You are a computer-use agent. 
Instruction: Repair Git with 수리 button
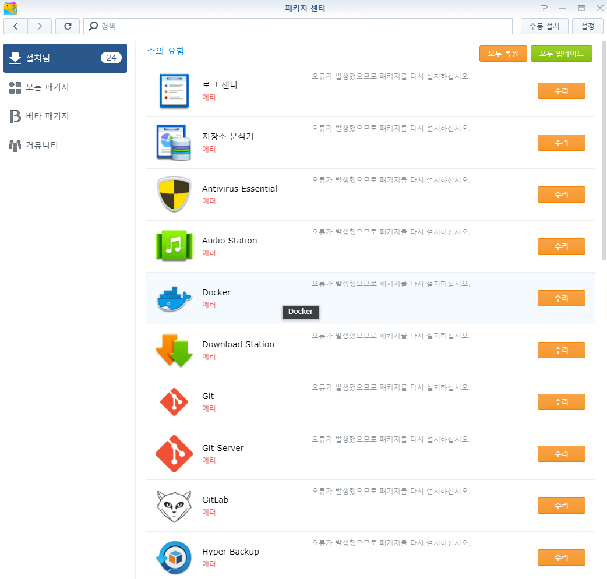point(562,402)
